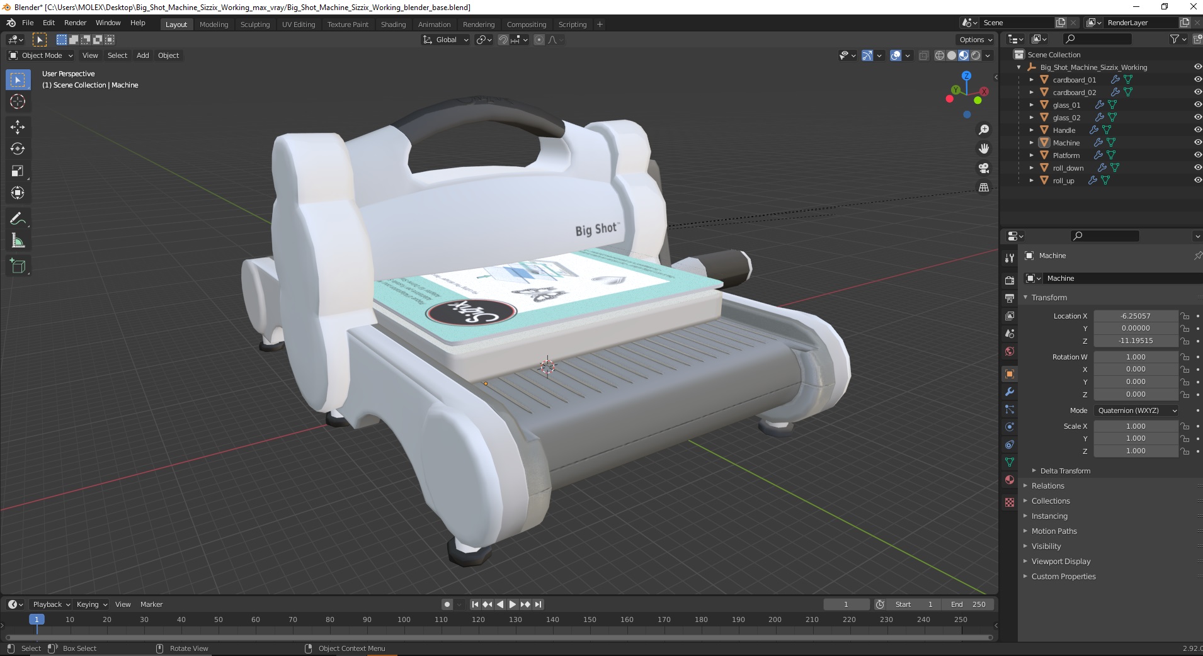Click the Scale Y value field

(x=1136, y=439)
